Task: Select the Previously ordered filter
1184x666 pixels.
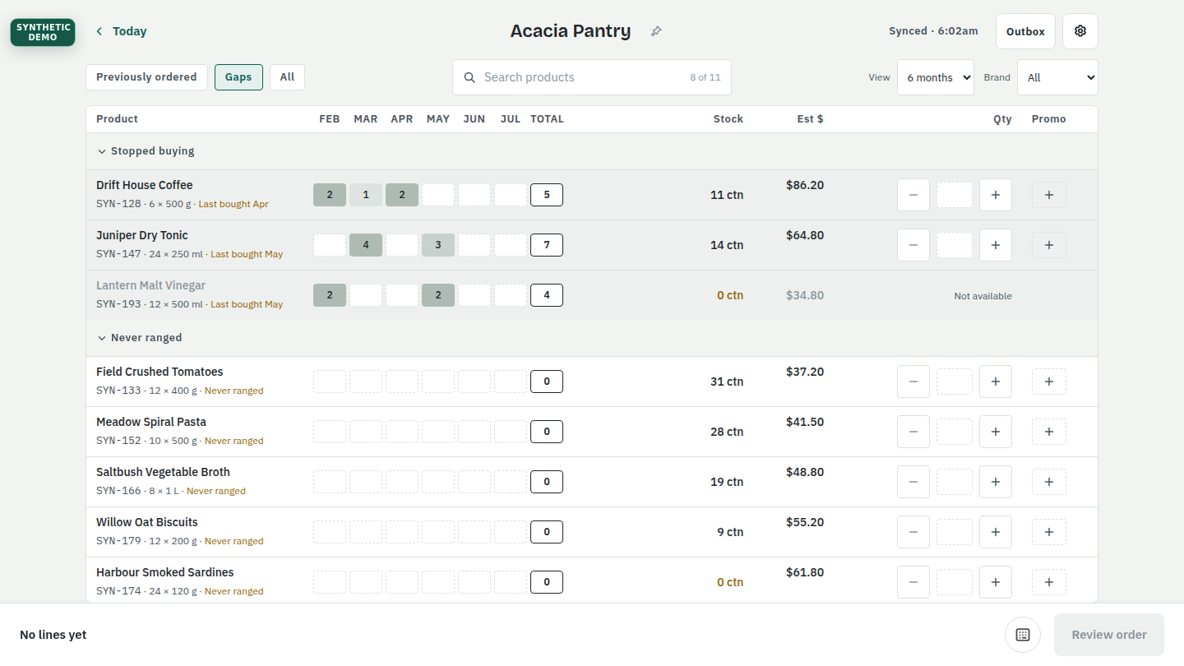Action: tap(146, 77)
